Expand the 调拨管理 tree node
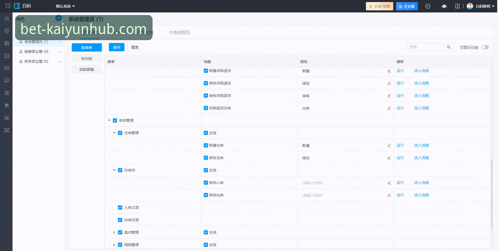Viewport: 499px width, 251px height. tap(114, 244)
